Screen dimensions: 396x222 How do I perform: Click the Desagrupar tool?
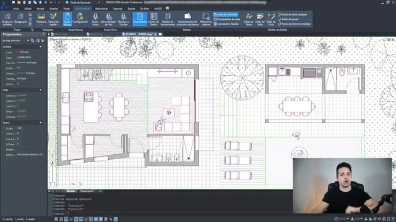(x=20, y=18)
